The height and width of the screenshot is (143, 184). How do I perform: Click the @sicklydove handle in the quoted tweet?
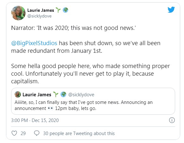point(81,95)
